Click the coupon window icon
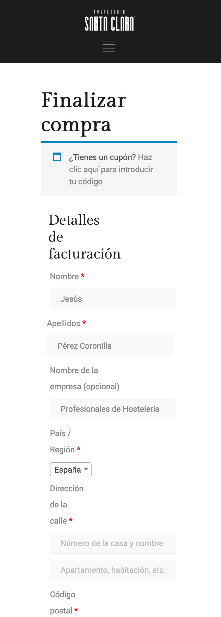The image size is (221, 617). (x=57, y=157)
